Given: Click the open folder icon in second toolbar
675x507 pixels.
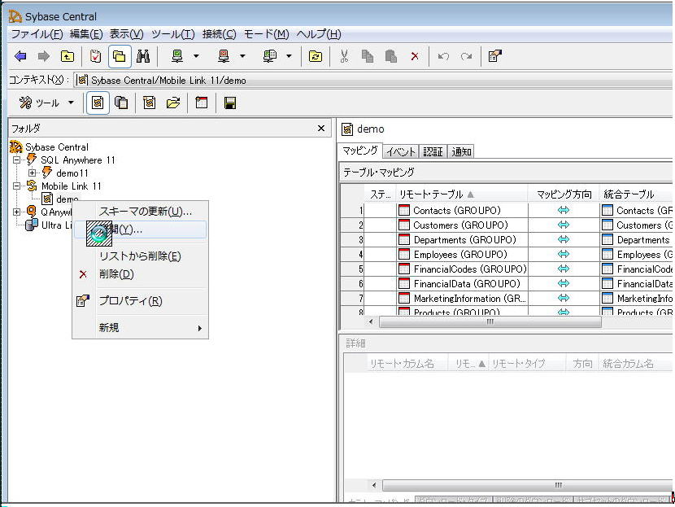Looking at the screenshot, I should [173, 103].
